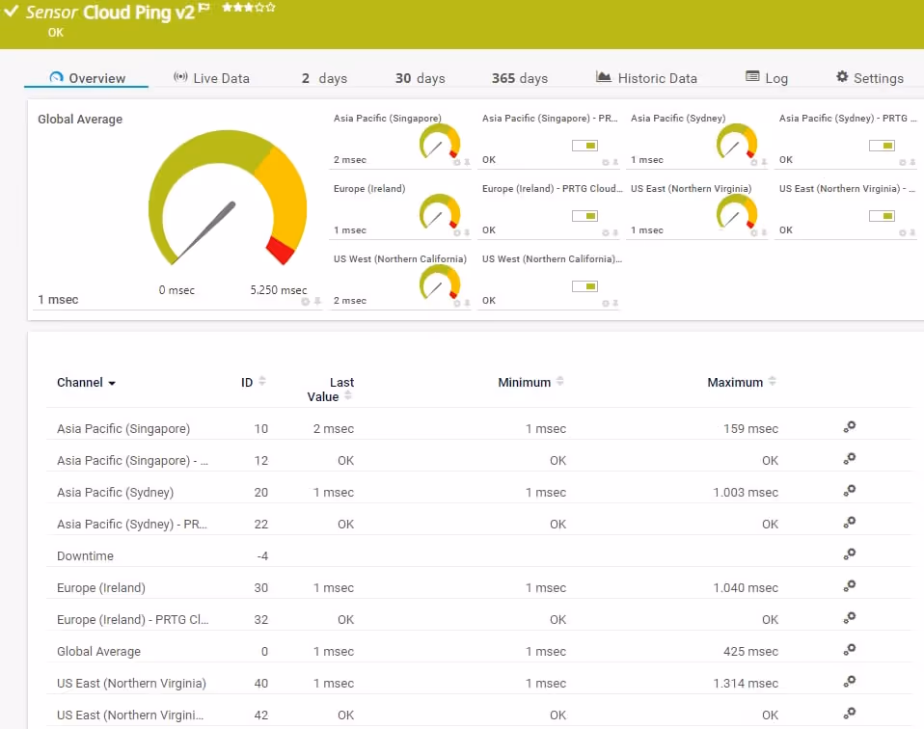Sort table by Channel column header
This screenshot has width=924, height=729.
coord(86,383)
